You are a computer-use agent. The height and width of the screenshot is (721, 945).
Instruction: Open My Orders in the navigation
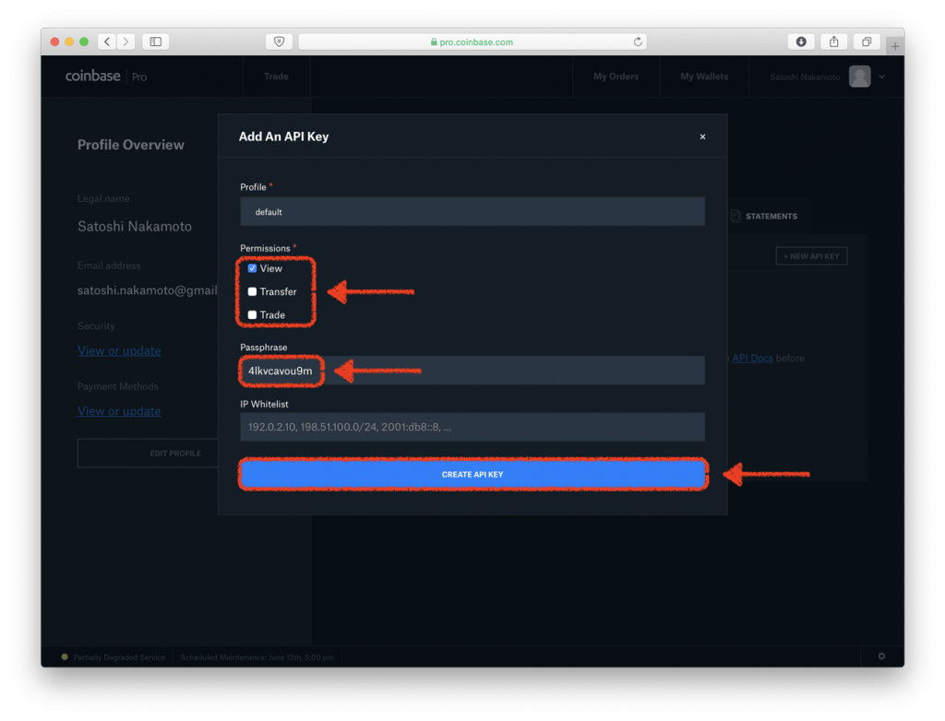(x=616, y=77)
